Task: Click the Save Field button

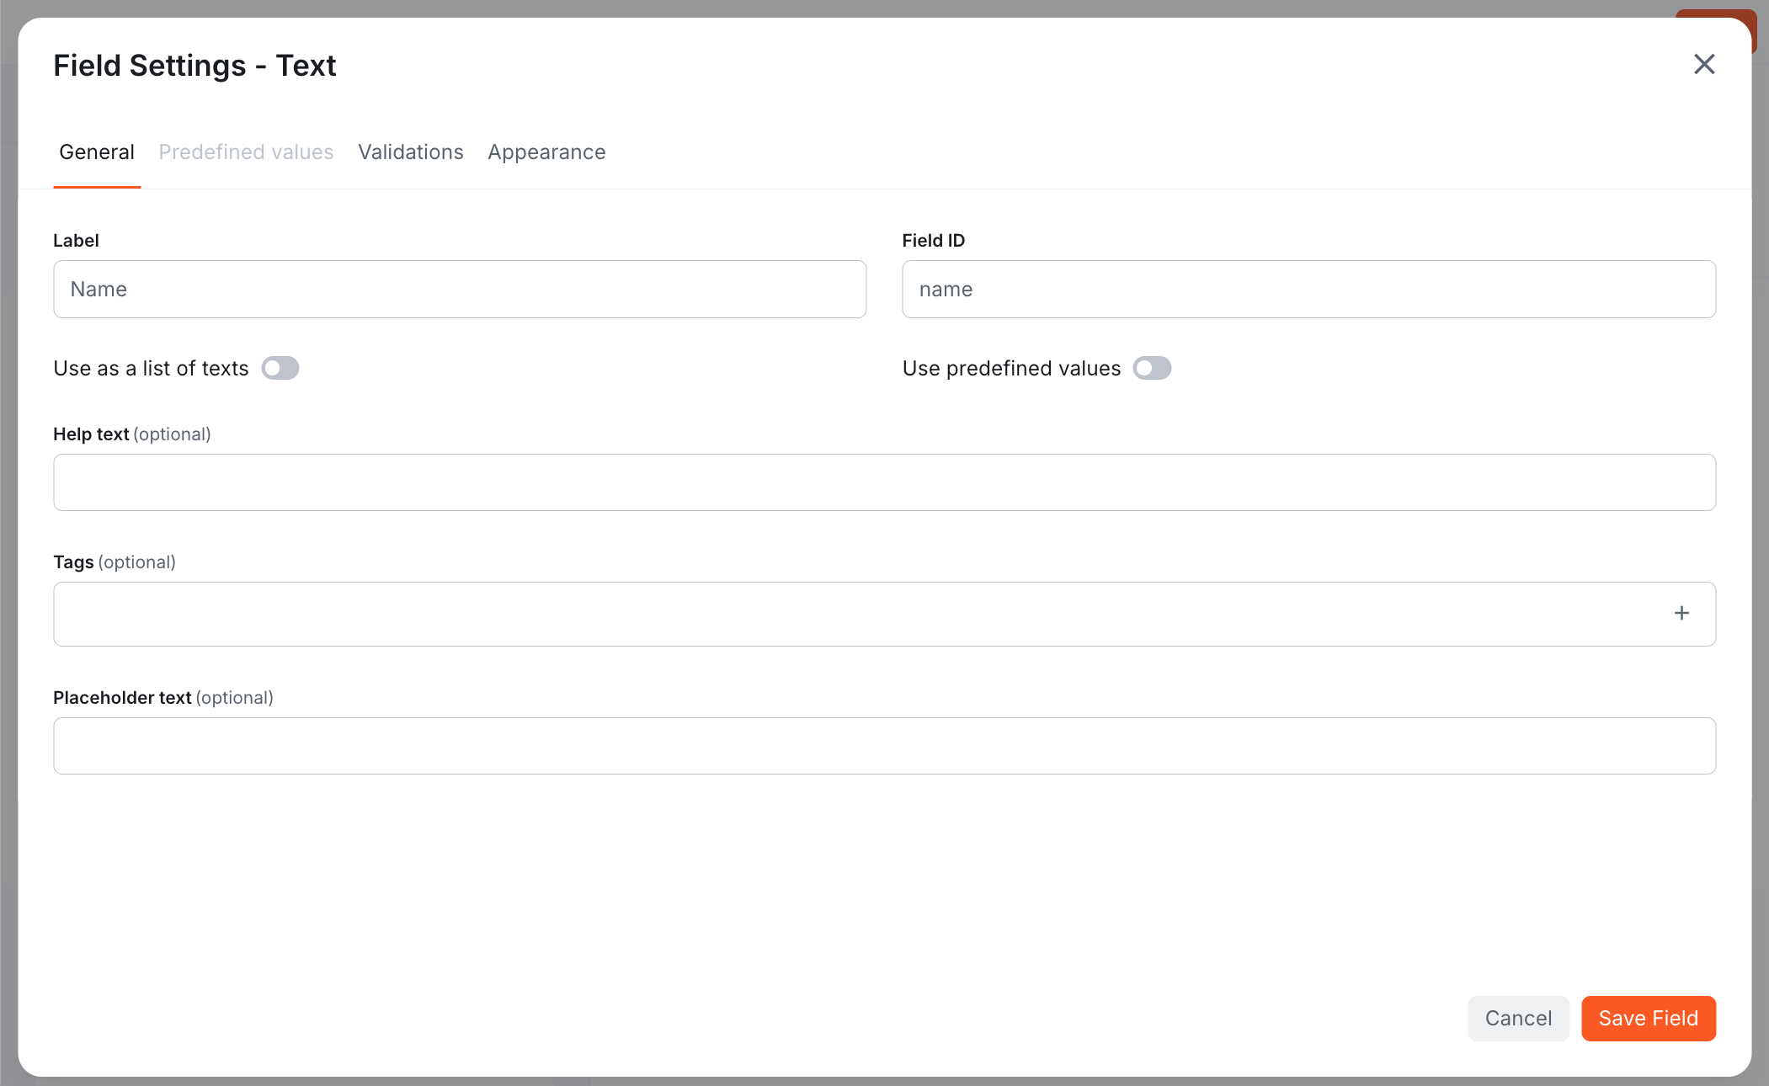Action: [1648, 1018]
